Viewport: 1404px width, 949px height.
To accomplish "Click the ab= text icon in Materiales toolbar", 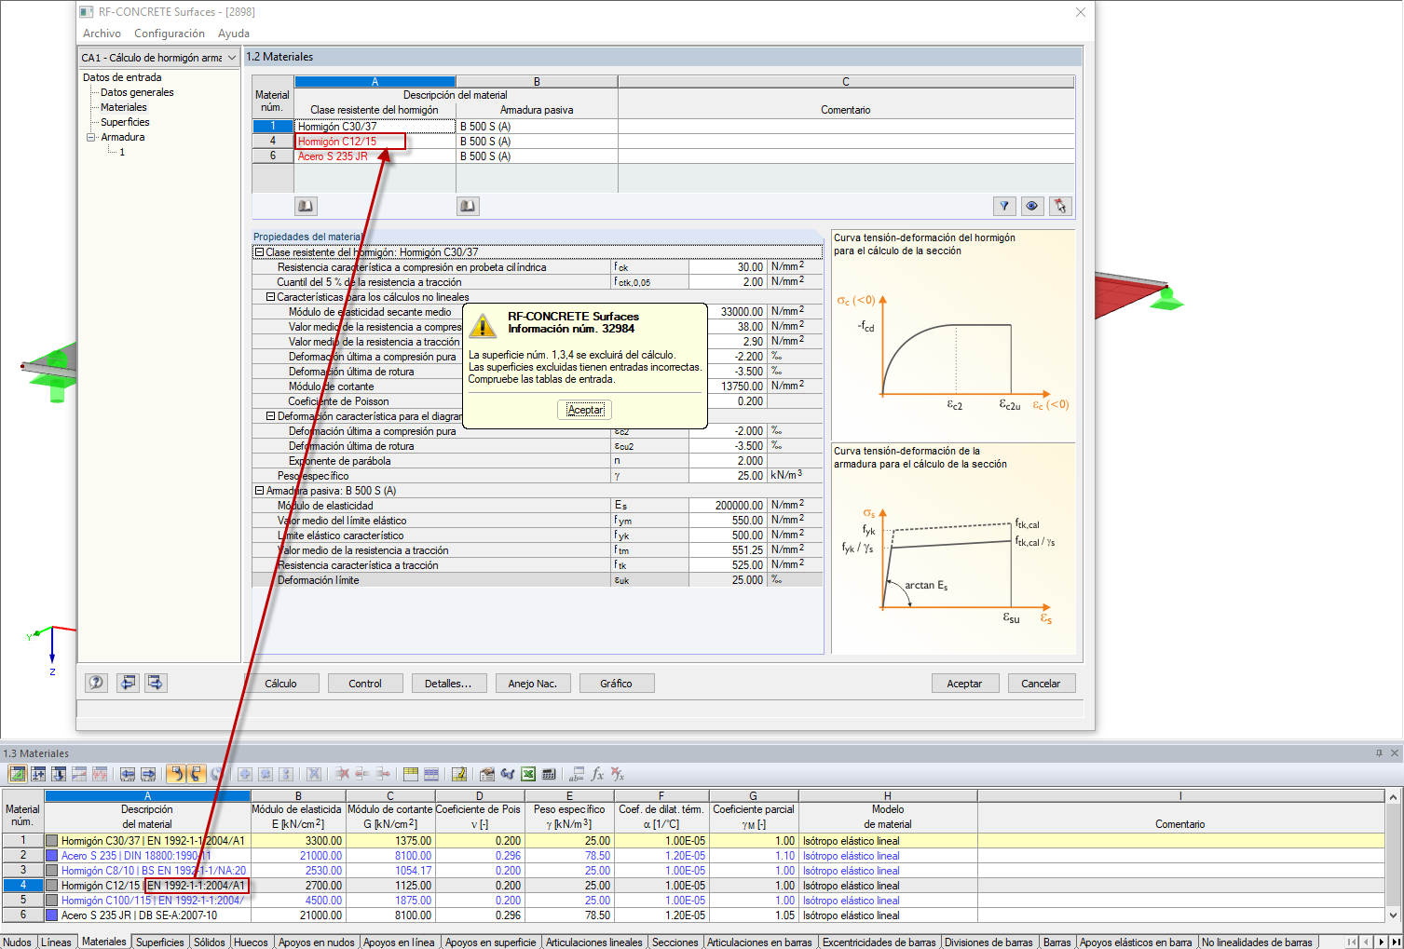I will [577, 774].
